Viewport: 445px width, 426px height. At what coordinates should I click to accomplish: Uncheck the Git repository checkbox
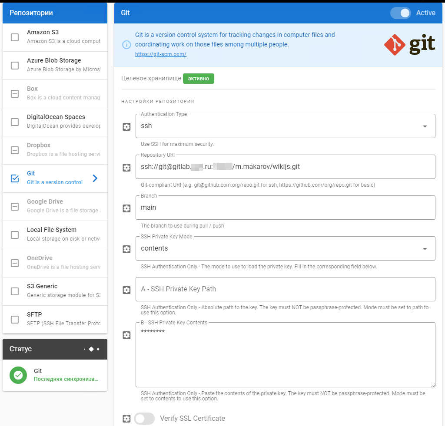pos(15,178)
